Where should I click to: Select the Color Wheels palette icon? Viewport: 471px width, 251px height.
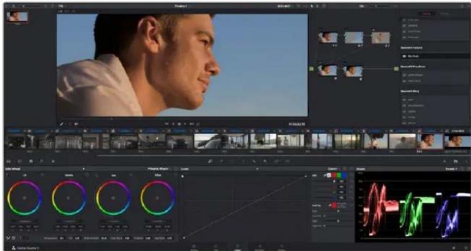(31, 161)
